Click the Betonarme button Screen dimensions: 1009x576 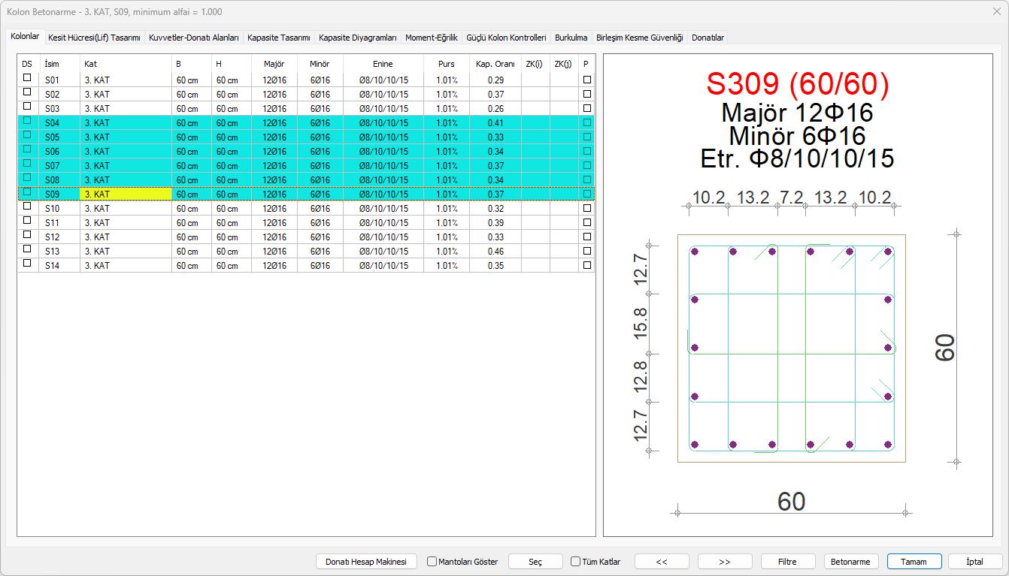pyautogui.click(x=850, y=562)
